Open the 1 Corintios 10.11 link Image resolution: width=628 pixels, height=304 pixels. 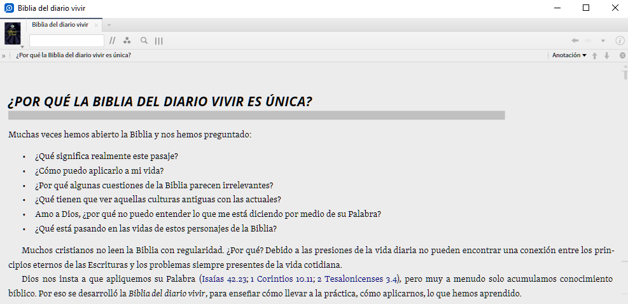(282, 279)
